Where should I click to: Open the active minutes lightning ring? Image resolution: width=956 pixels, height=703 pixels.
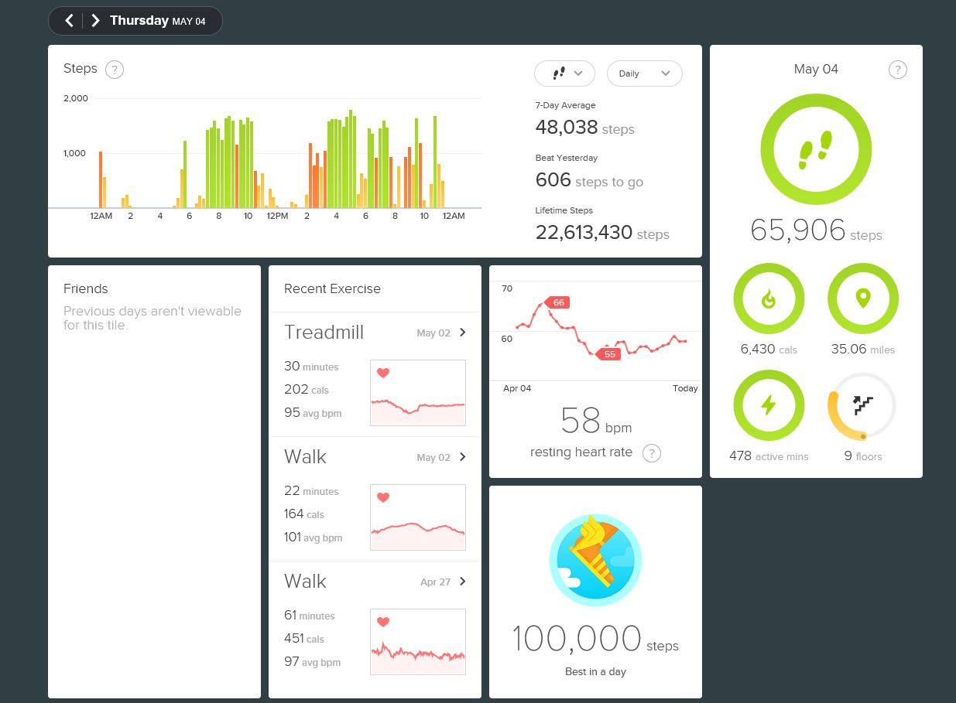pos(769,405)
